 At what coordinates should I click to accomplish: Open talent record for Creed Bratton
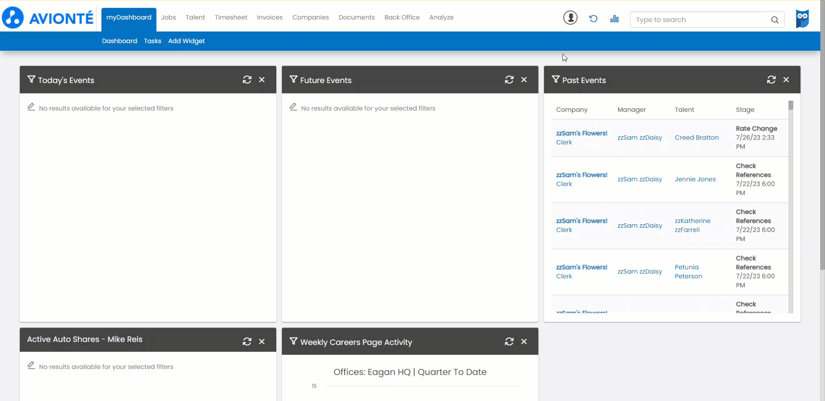click(x=696, y=137)
